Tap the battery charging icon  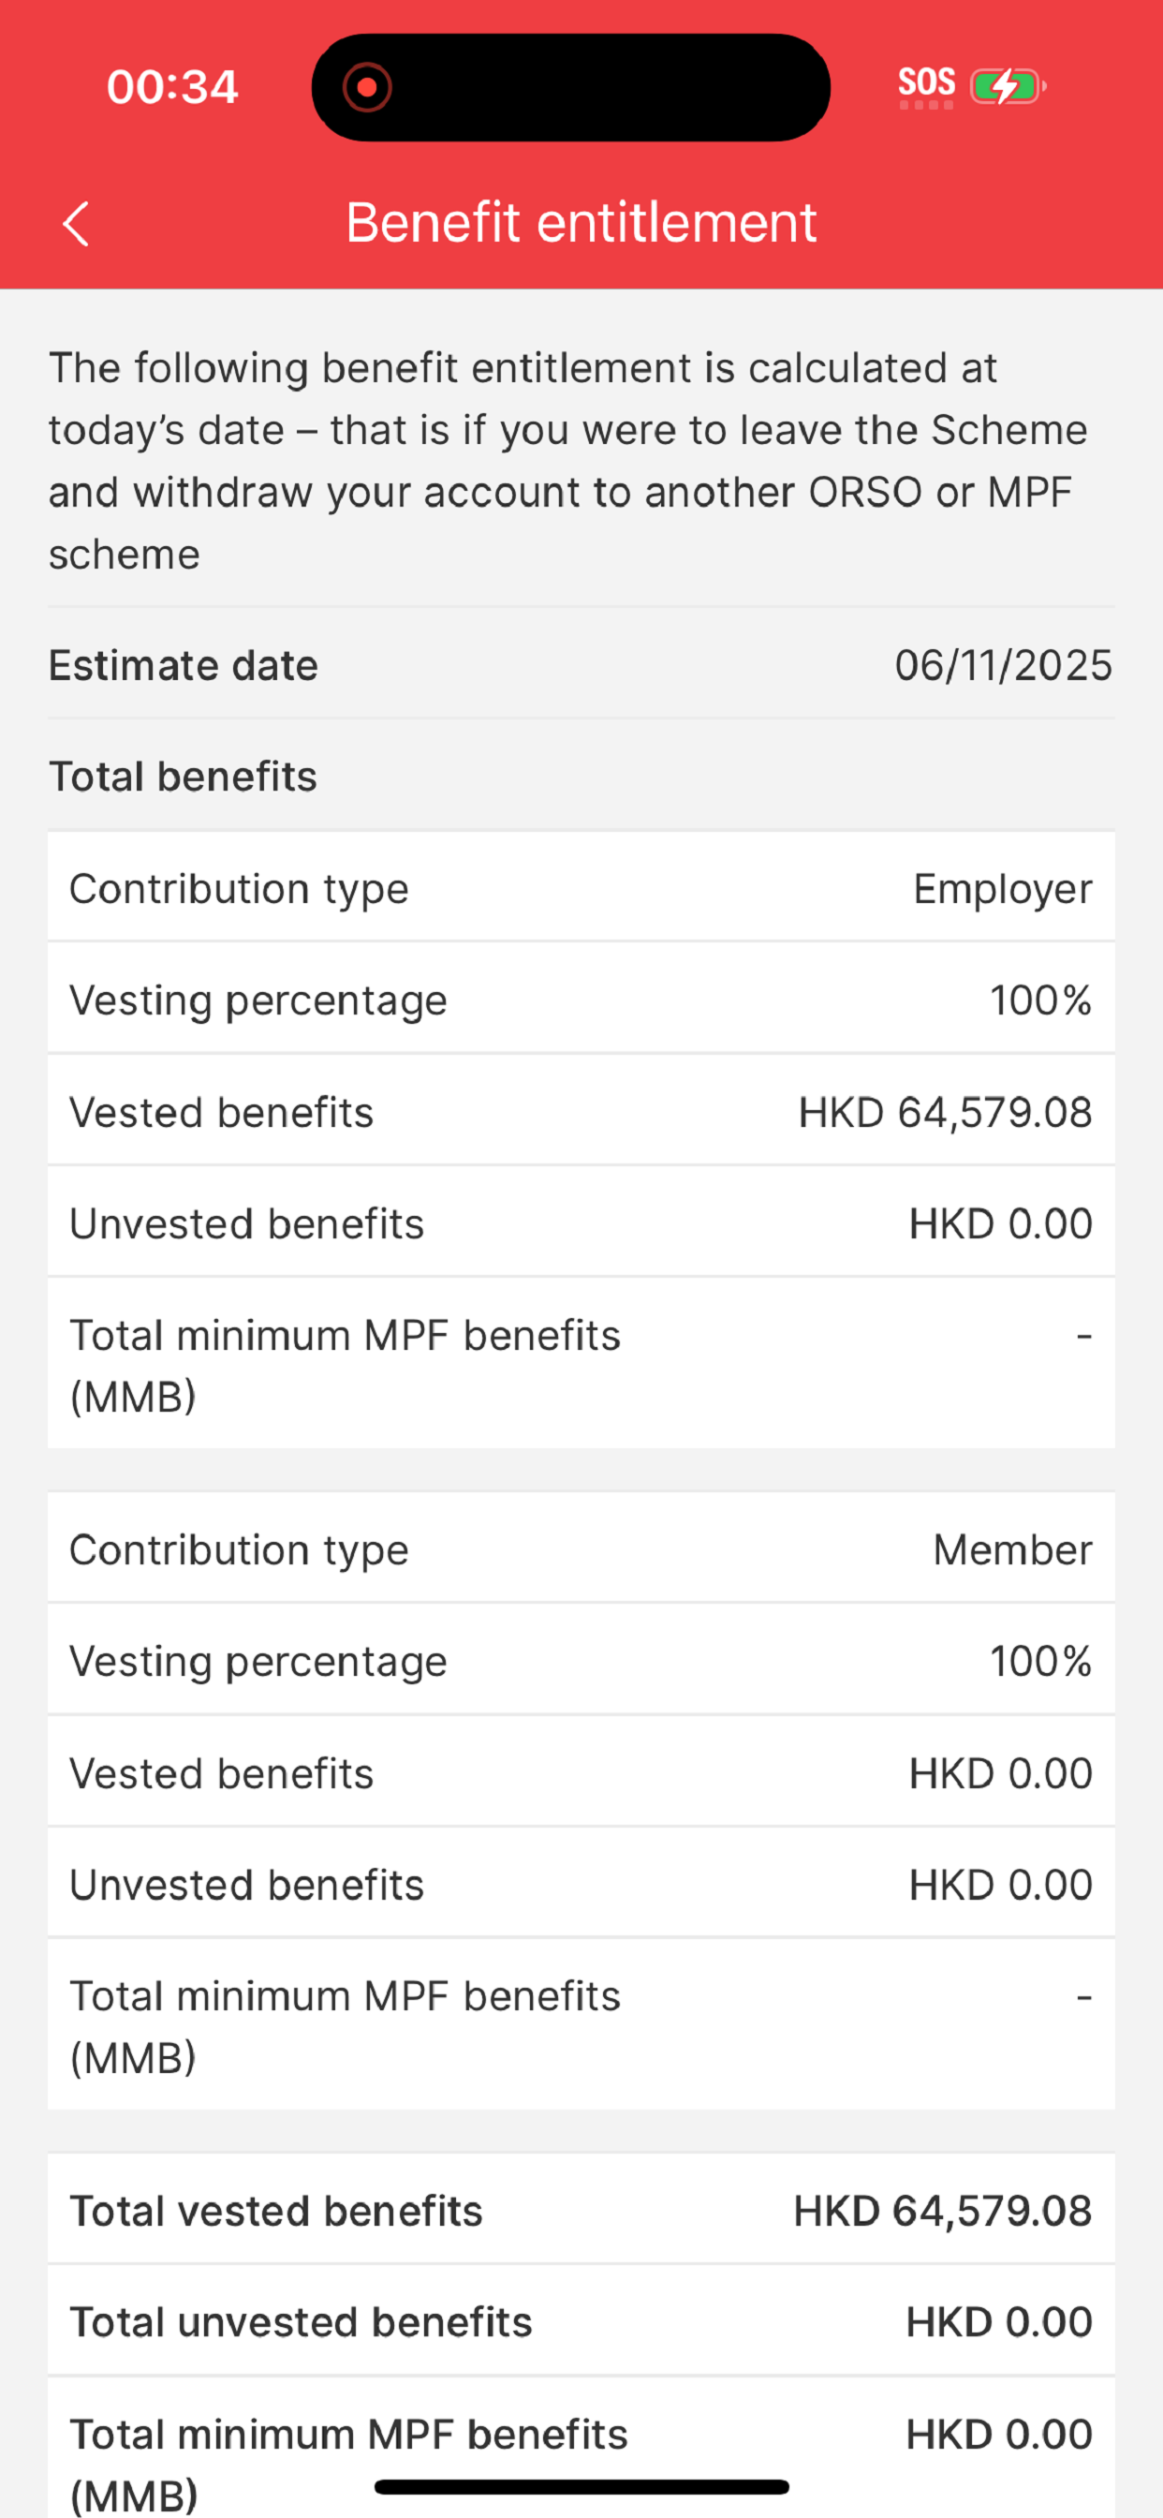coord(1008,86)
